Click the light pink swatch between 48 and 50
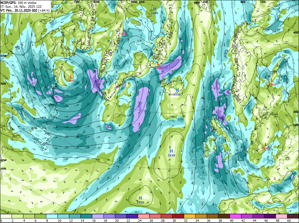The image size is (299, 223). (x=281, y=216)
